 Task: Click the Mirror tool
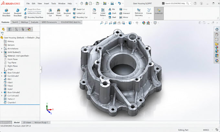point(124,17)
